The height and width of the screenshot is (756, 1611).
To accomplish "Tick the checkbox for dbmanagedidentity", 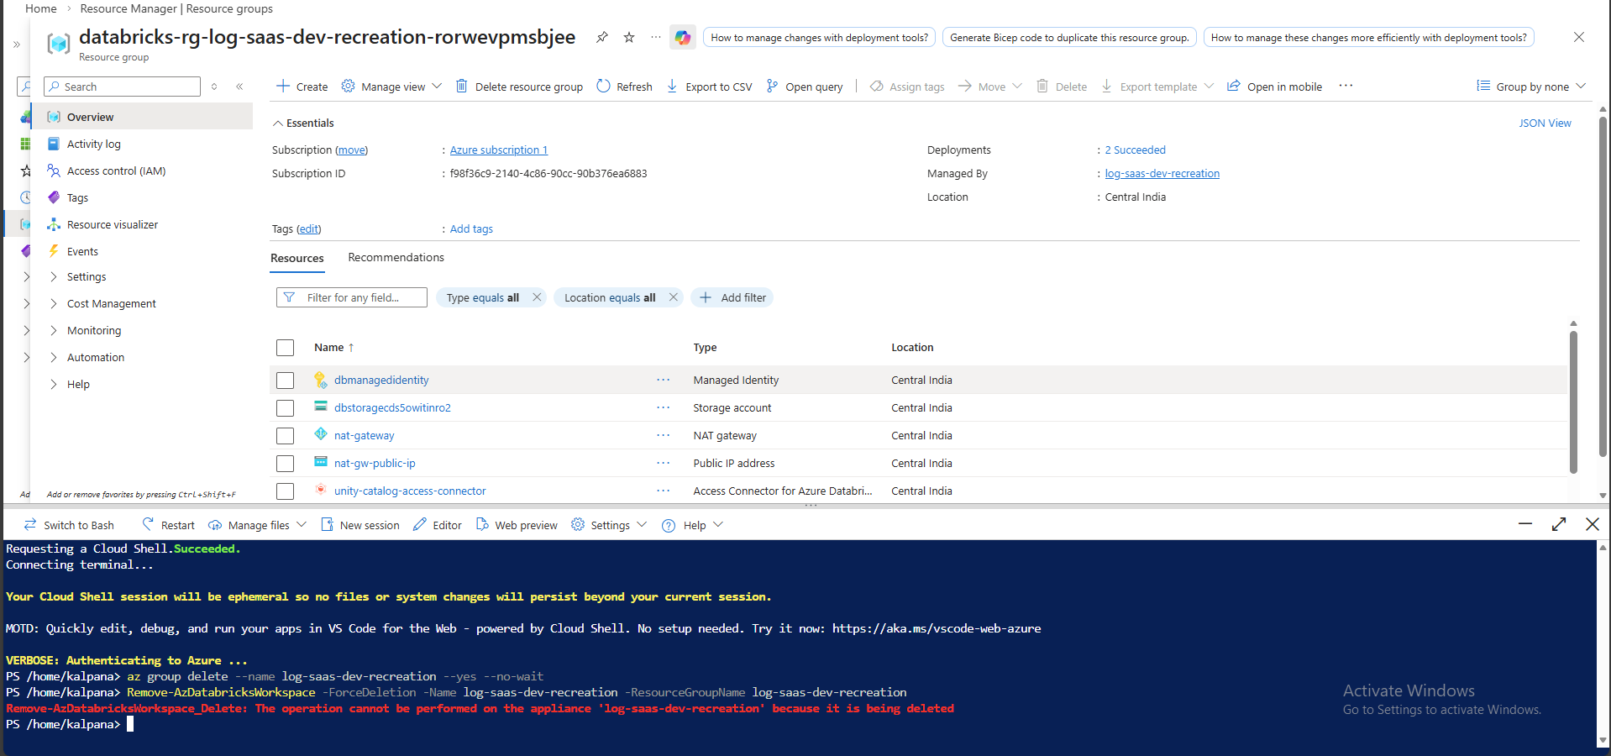I will [x=286, y=380].
